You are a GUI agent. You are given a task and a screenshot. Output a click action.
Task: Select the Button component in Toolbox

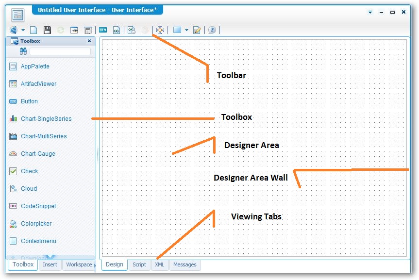click(29, 101)
